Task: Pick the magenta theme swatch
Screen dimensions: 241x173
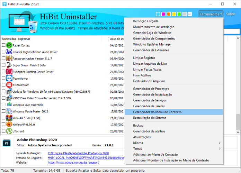Action: (163, 14)
